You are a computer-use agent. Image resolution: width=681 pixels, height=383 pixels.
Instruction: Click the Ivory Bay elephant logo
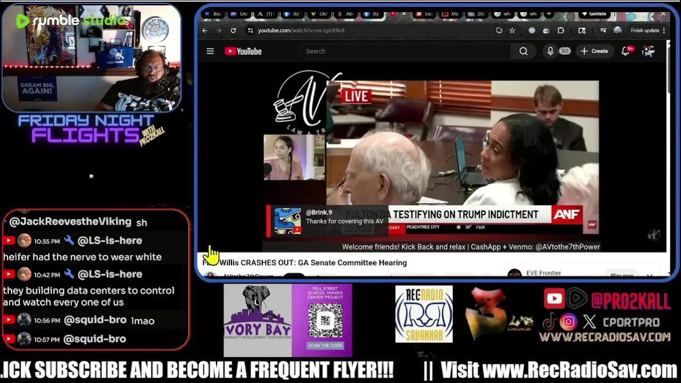tap(258, 320)
